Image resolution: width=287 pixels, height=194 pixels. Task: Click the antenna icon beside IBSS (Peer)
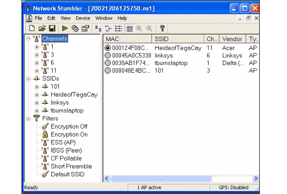tap(45, 150)
